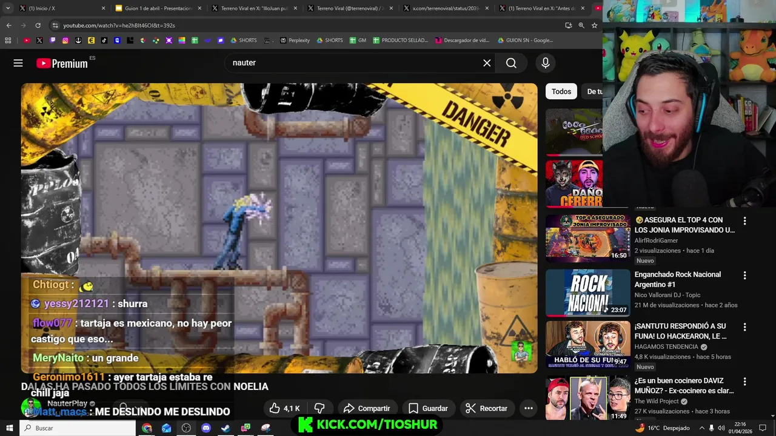
Task: Click the YouTube Premium logo
Action: tap(62, 63)
